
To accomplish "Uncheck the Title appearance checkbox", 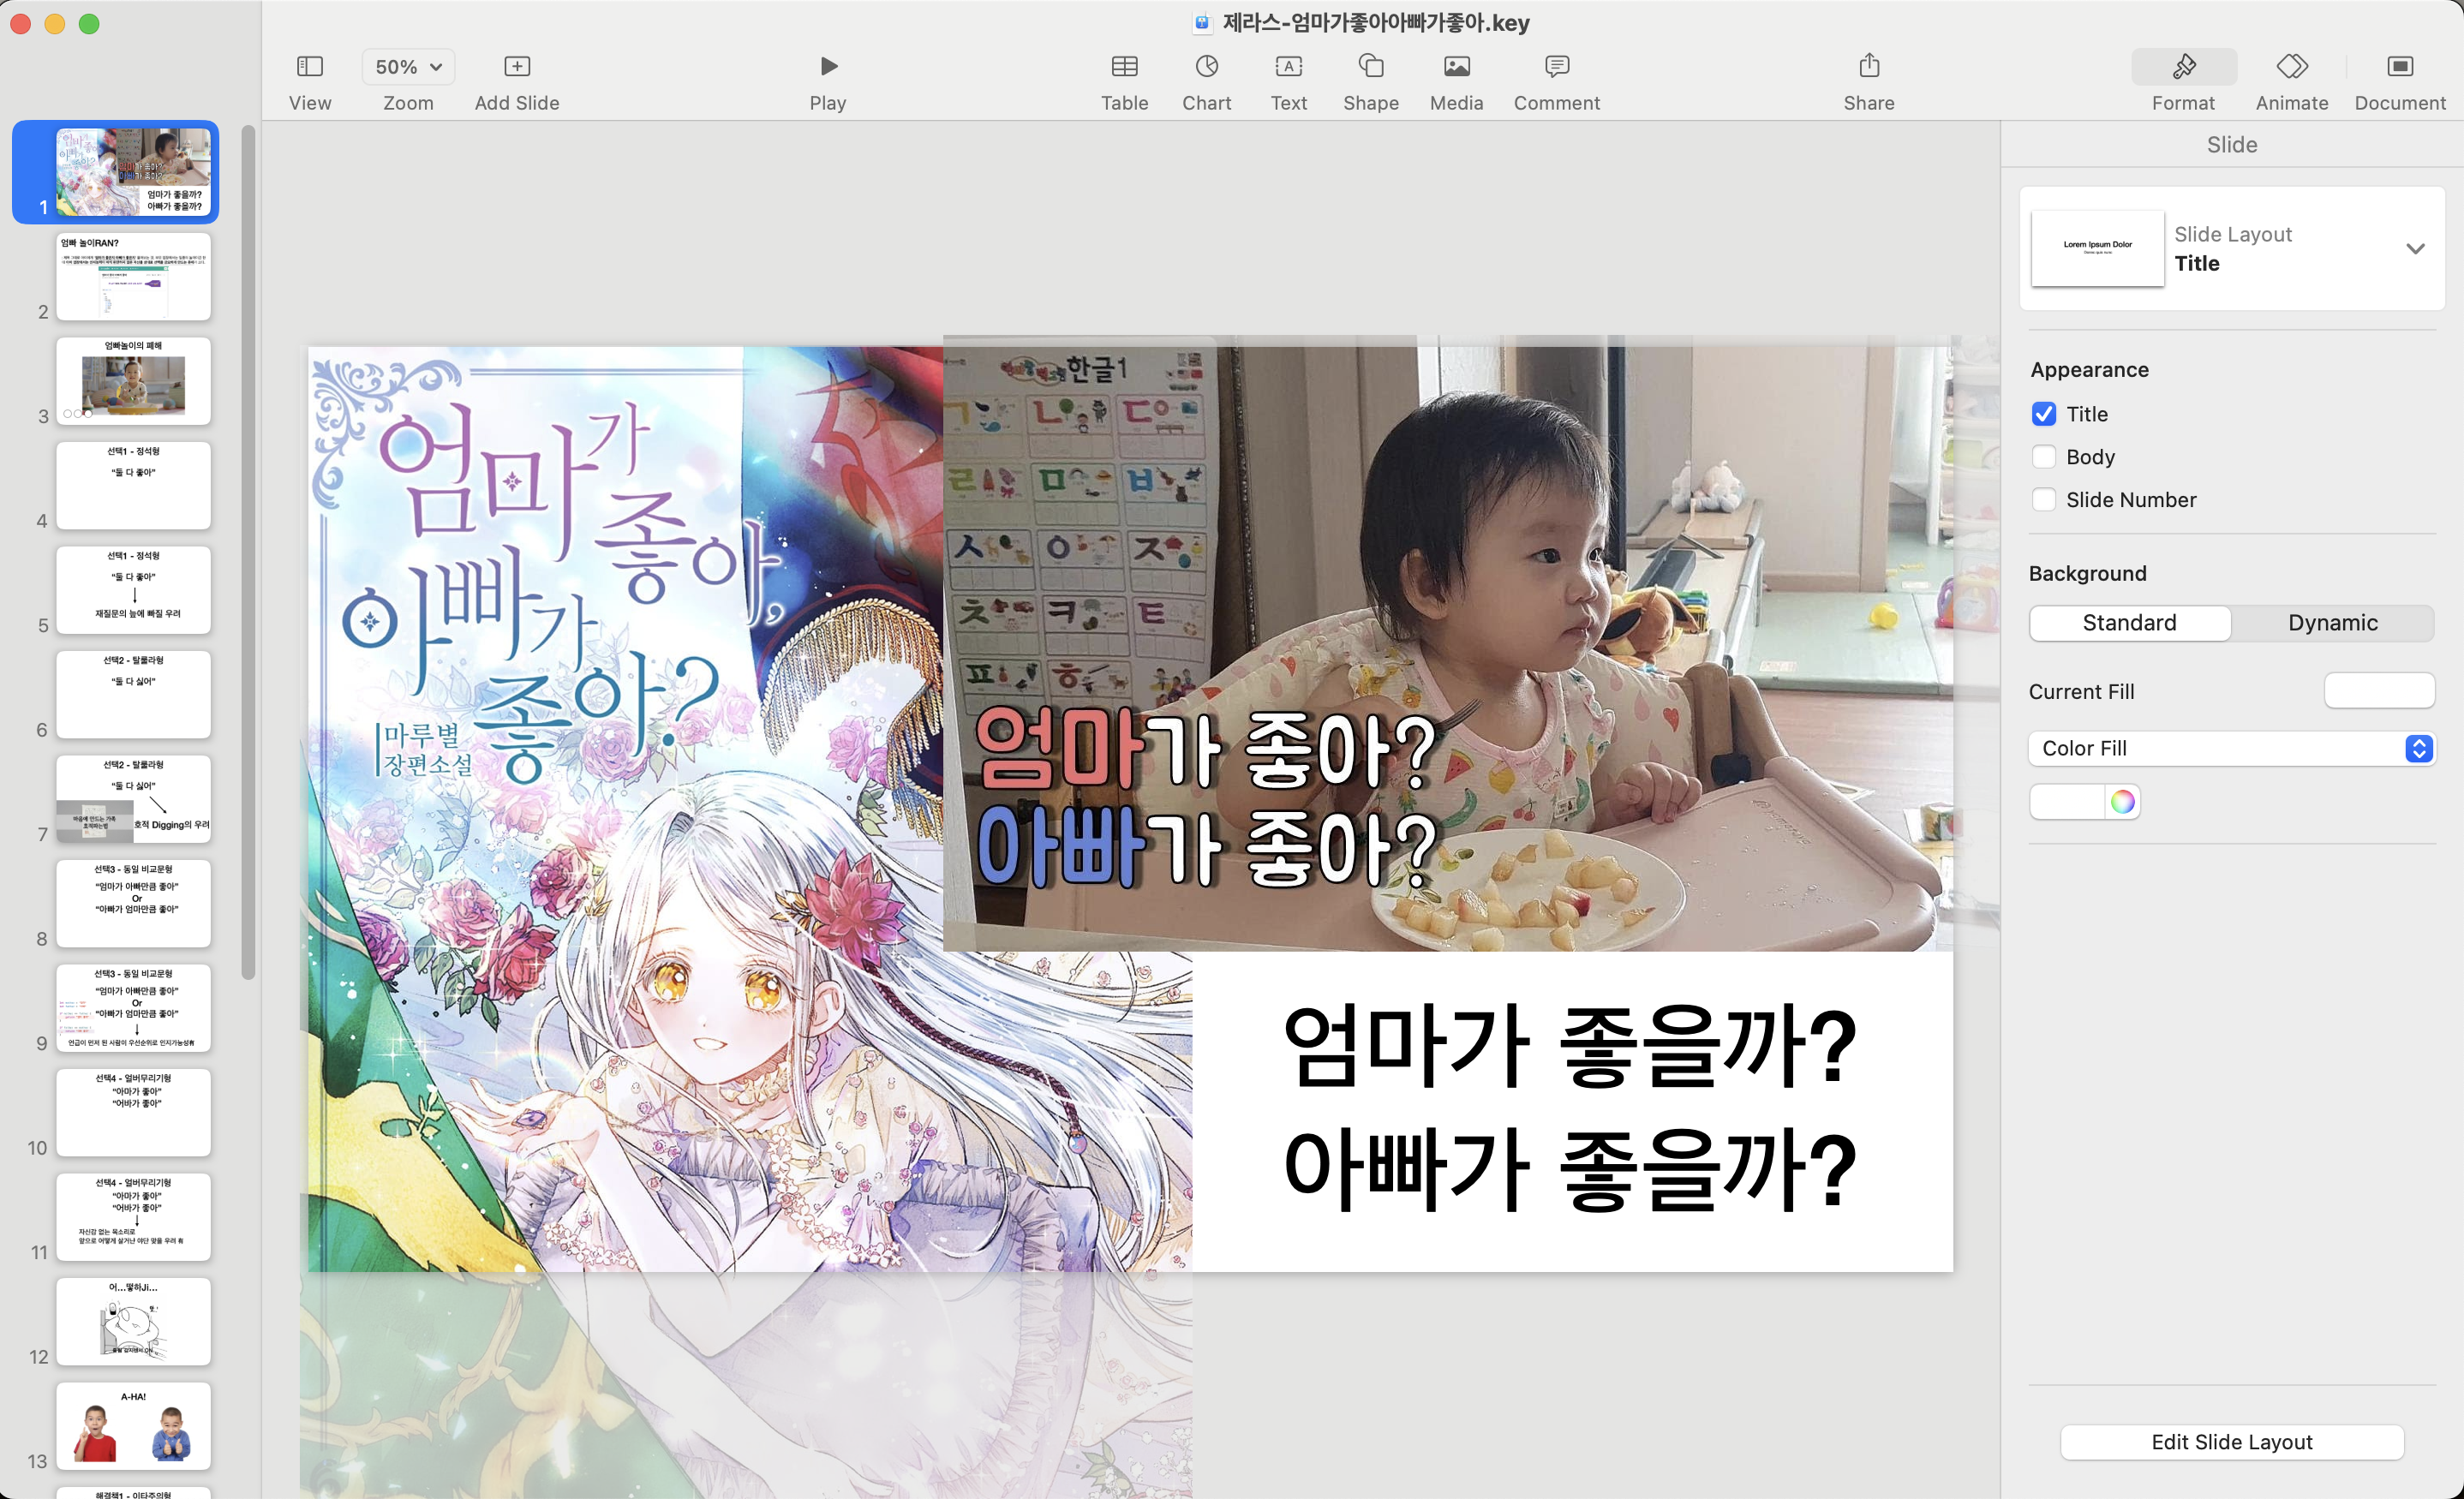I will pos(2044,414).
